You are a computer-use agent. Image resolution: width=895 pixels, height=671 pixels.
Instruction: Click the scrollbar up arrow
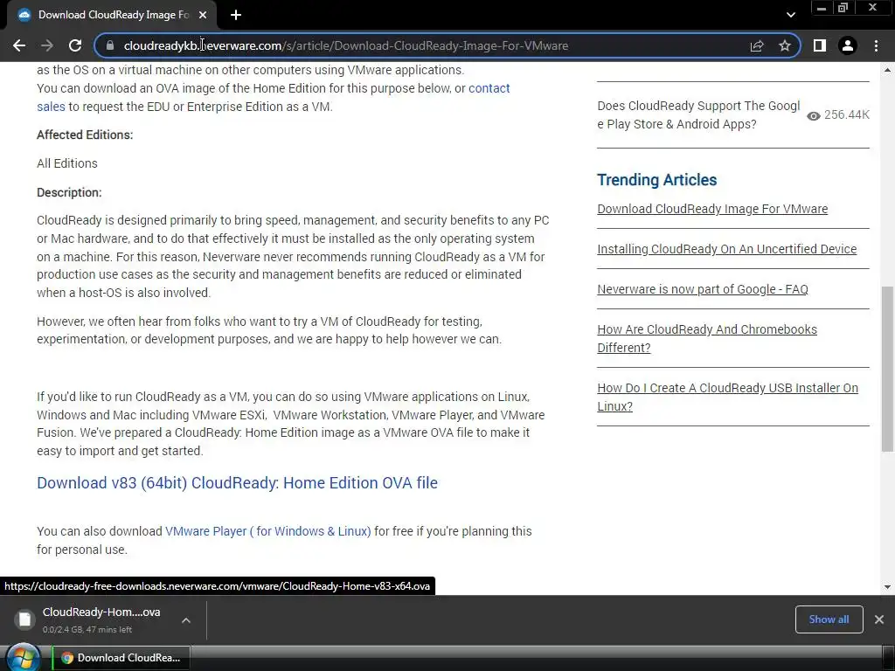click(888, 70)
